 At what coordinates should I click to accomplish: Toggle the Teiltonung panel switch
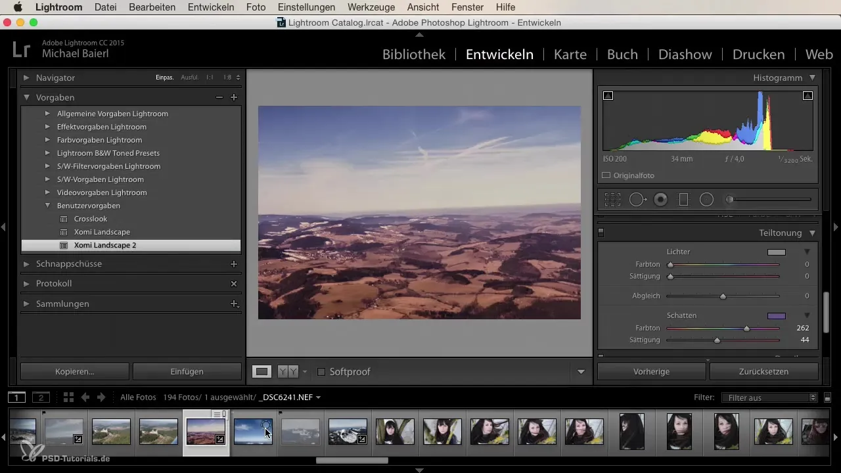click(601, 233)
